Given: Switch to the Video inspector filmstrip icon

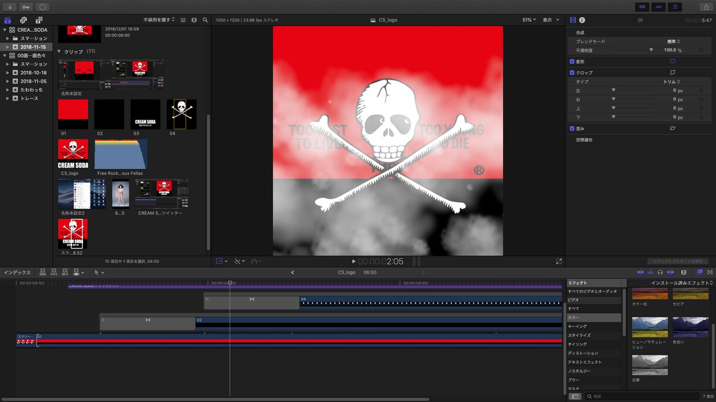Looking at the screenshot, I should [x=573, y=20].
